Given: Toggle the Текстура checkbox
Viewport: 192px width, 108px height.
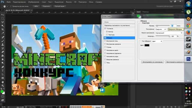Looking at the screenshot, I should pos(107,35).
